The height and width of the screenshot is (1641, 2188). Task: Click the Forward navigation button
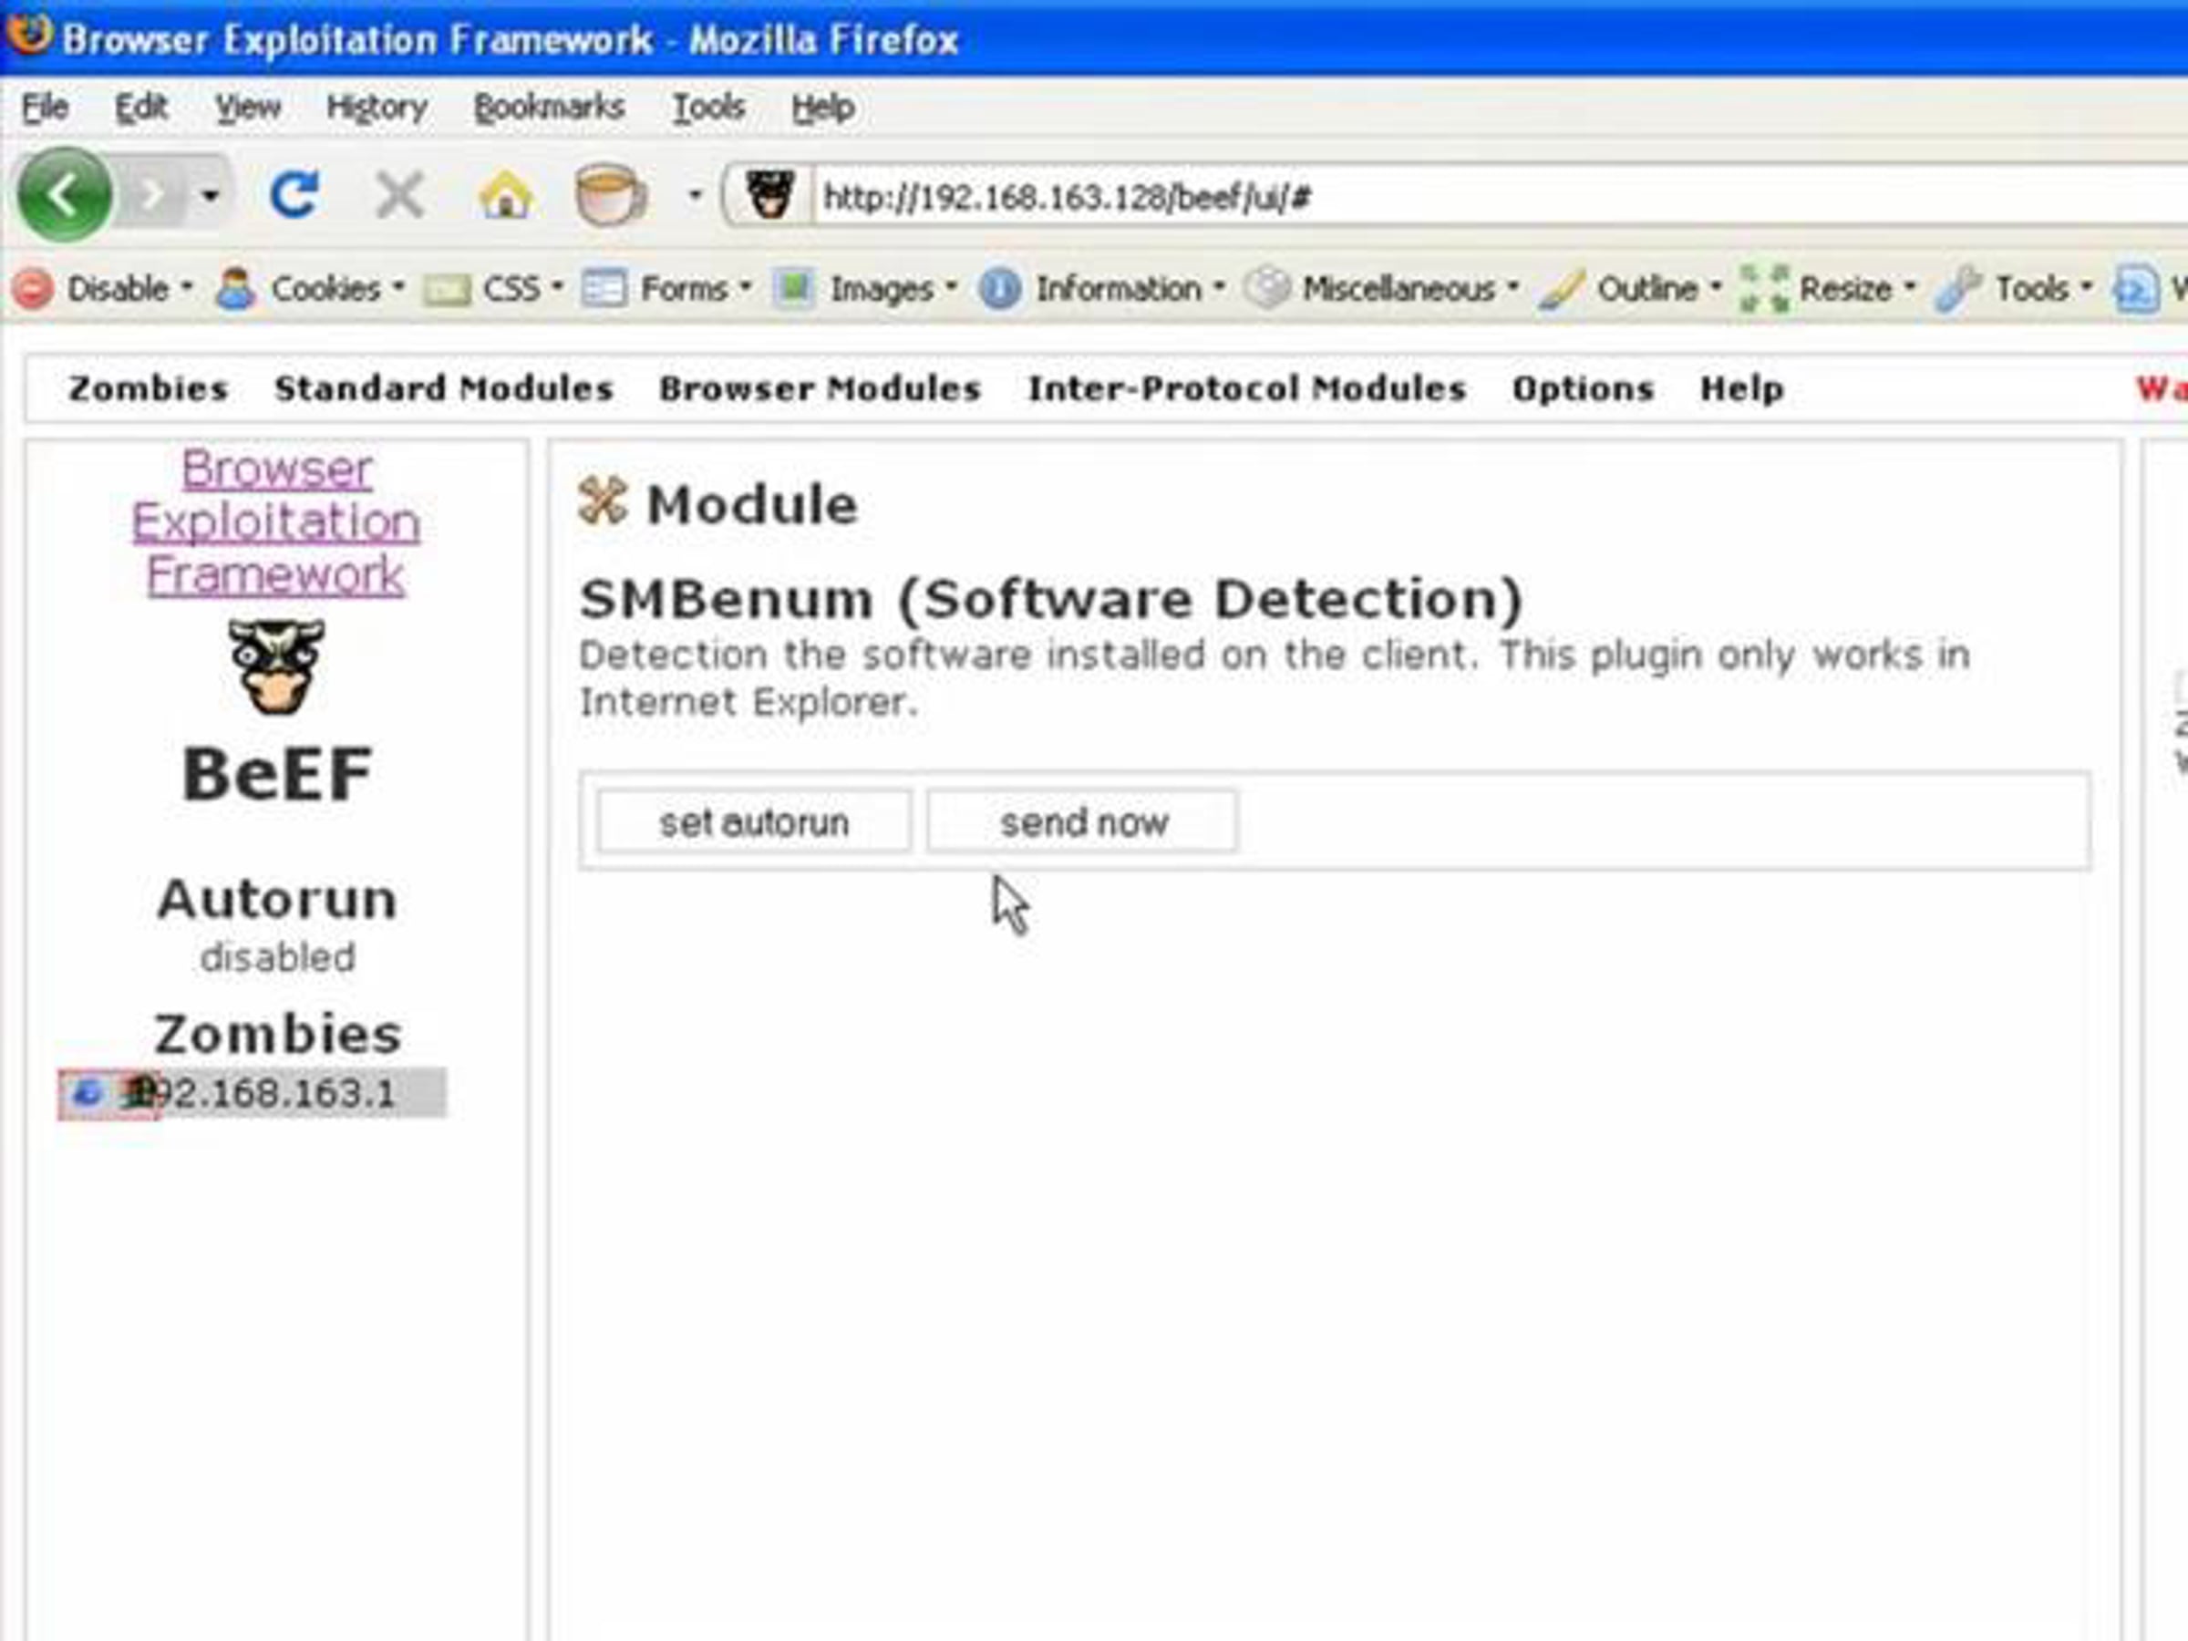pyautogui.click(x=152, y=195)
